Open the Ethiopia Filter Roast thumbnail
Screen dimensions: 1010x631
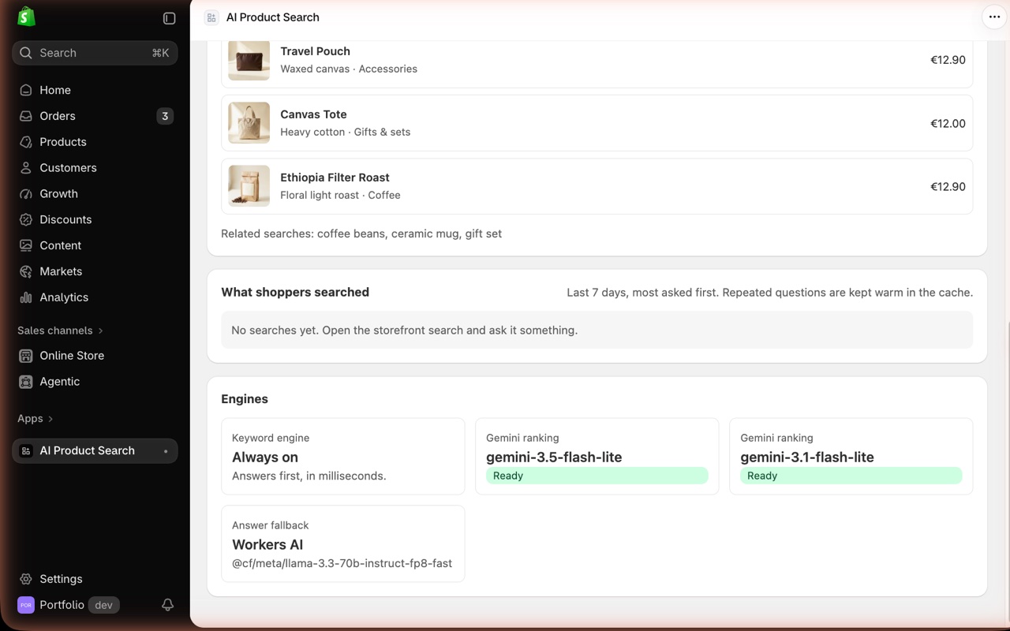coord(249,186)
